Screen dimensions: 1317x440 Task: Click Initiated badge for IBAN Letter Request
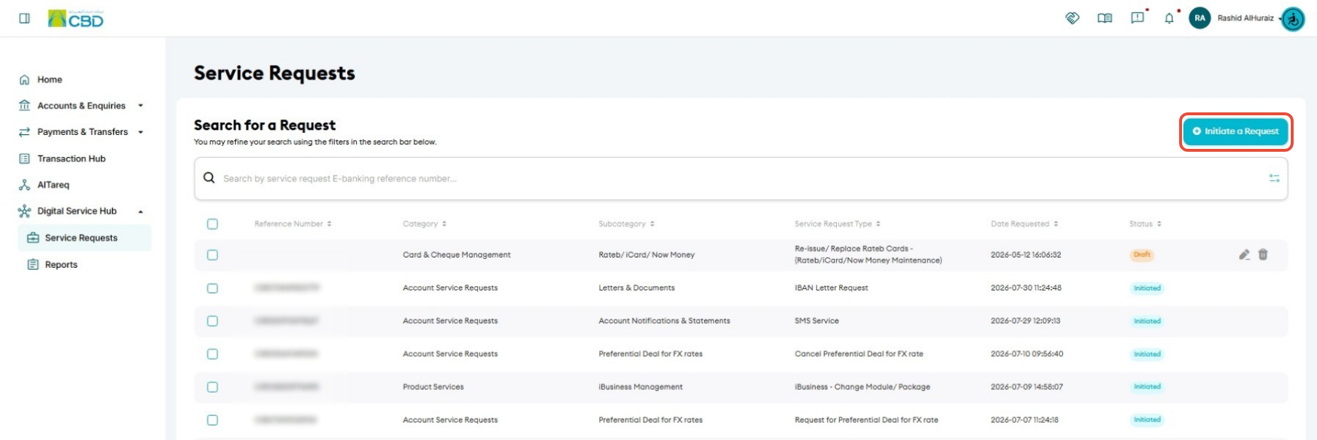(x=1147, y=288)
